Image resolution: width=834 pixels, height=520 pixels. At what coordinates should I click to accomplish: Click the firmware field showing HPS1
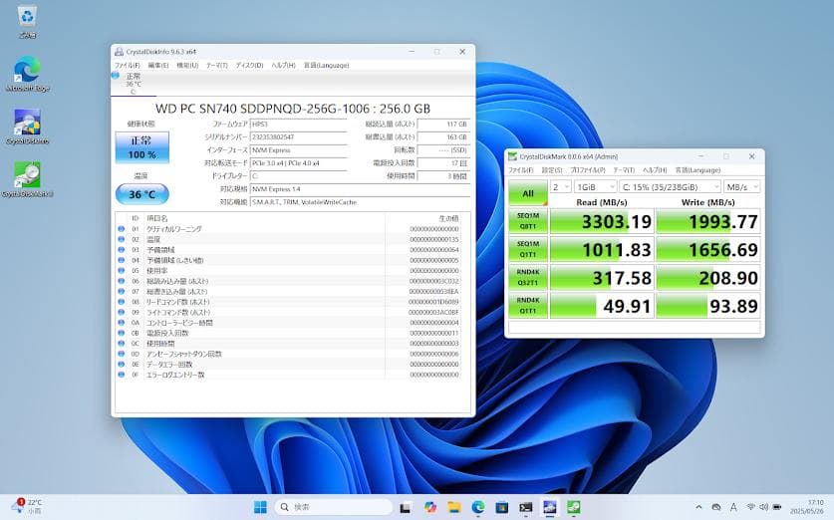click(x=298, y=125)
